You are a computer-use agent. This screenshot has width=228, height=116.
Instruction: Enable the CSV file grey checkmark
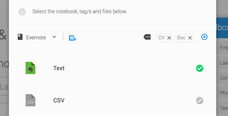point(200,101)
